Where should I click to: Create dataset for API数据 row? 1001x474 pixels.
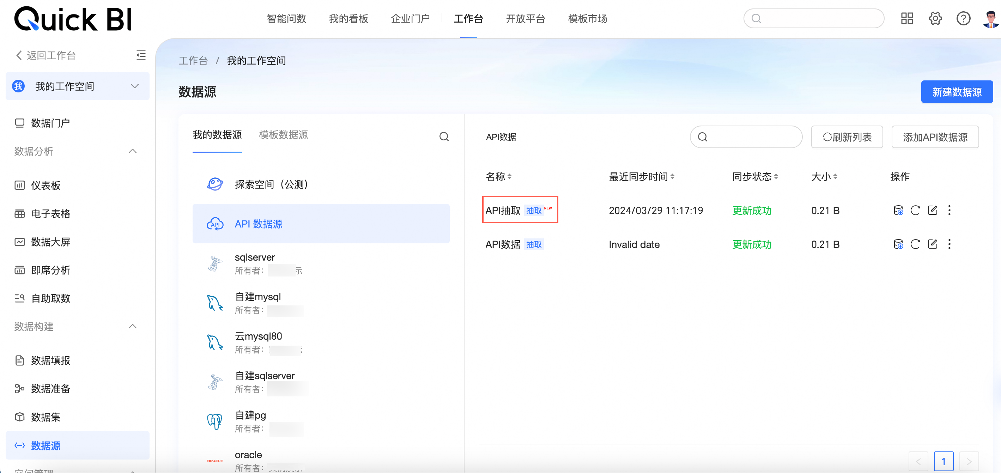coord(898,244)
